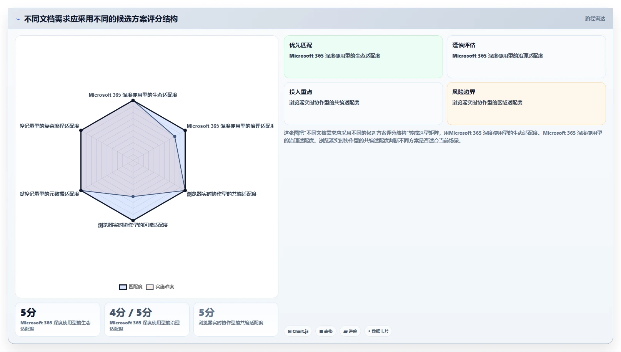Screen dimensions: 621x352
Task: Open the 投入重点 card
Action: click(363, 104)
